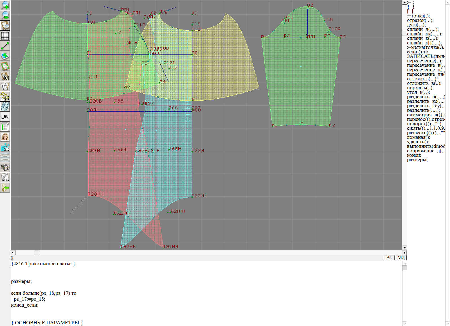Select the line segment tool
This screenshot has width=450, height=326.
pyautogui.click(x=5, y=46)
